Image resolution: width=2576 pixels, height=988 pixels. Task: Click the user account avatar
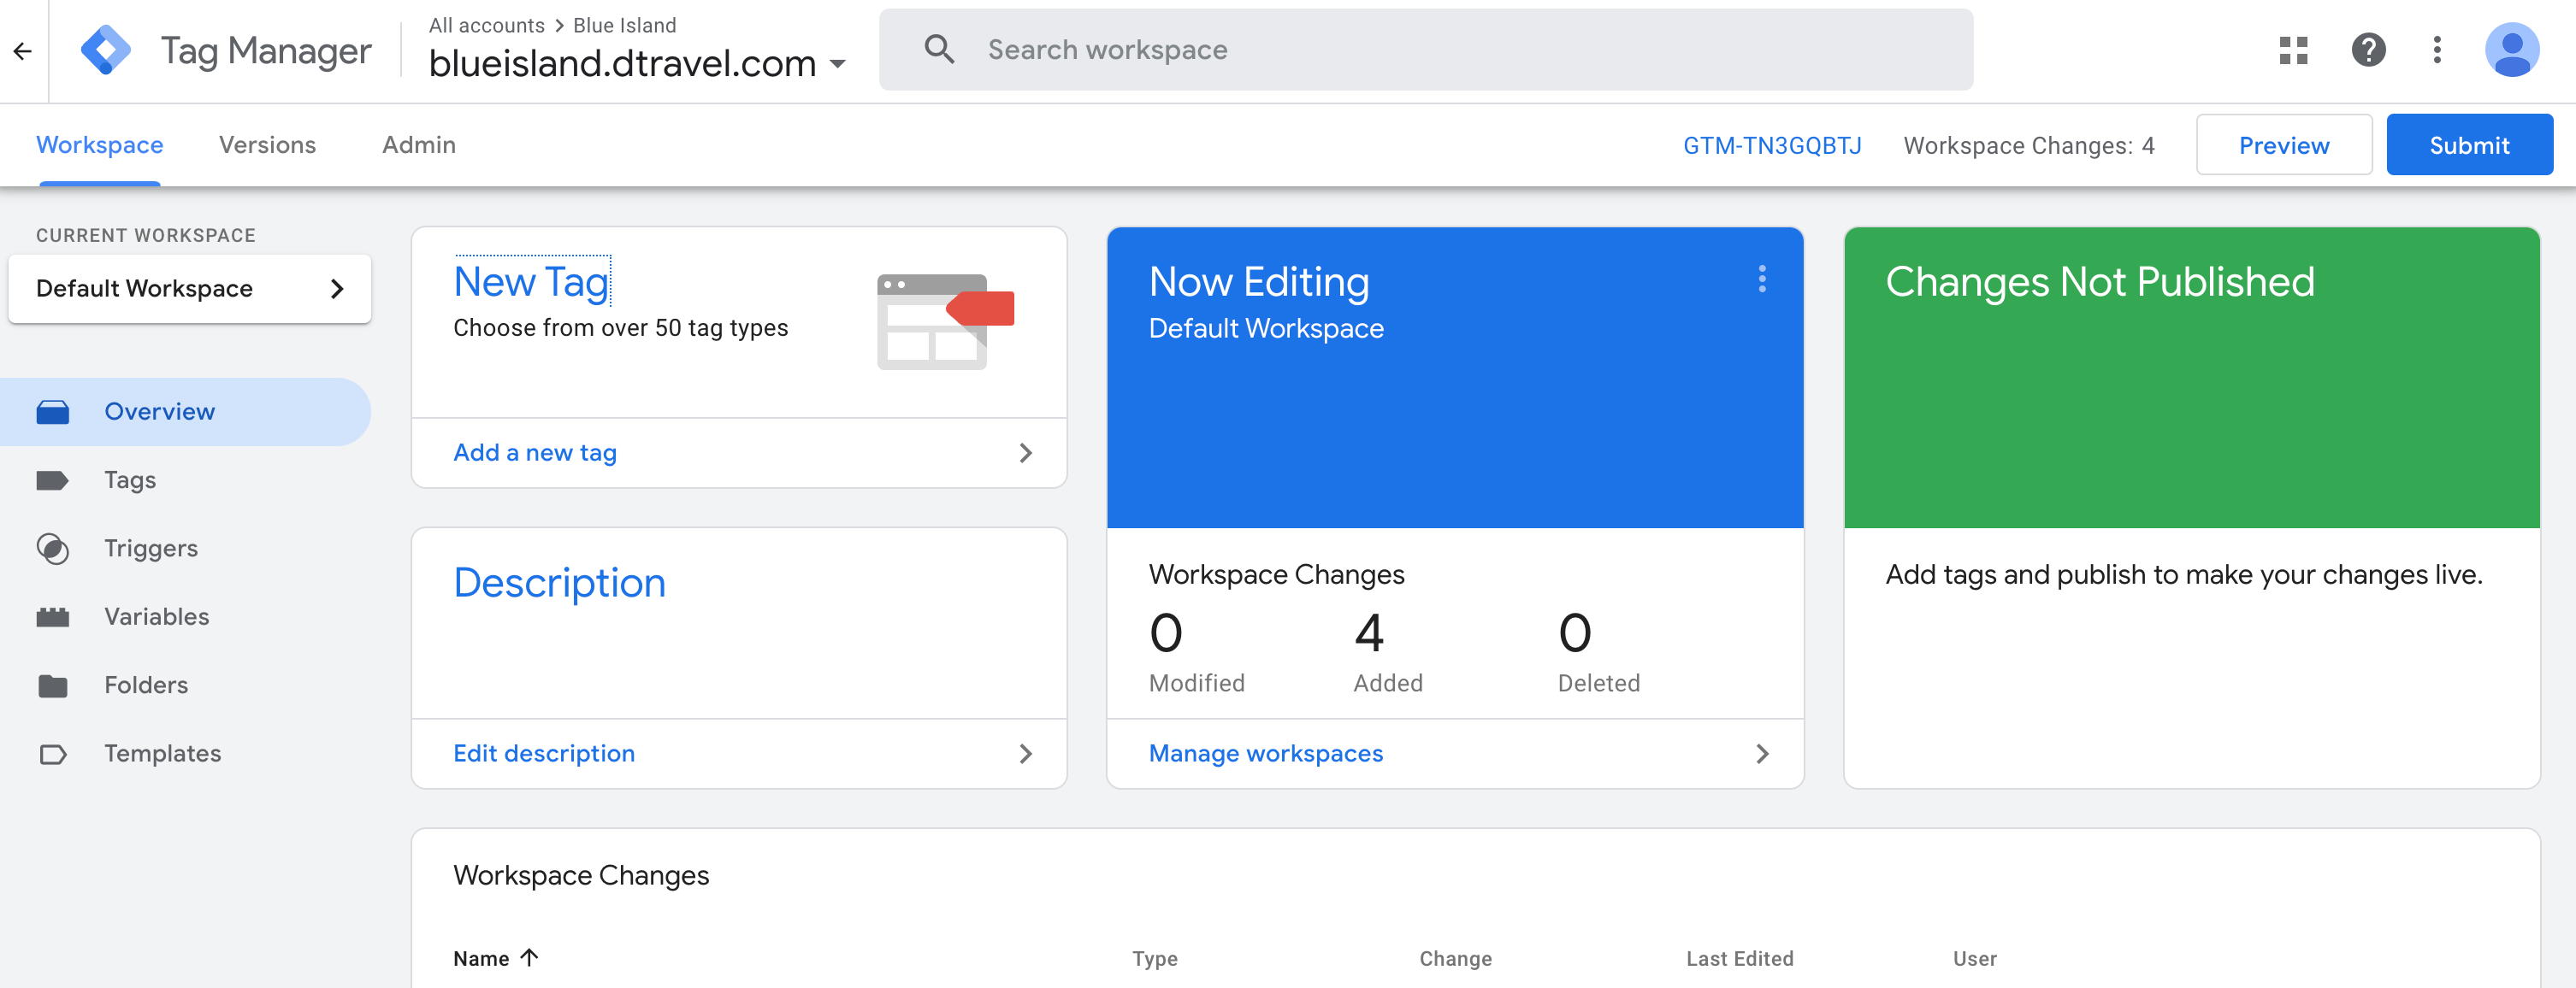pyautogui.click(x=2511, y=50)
